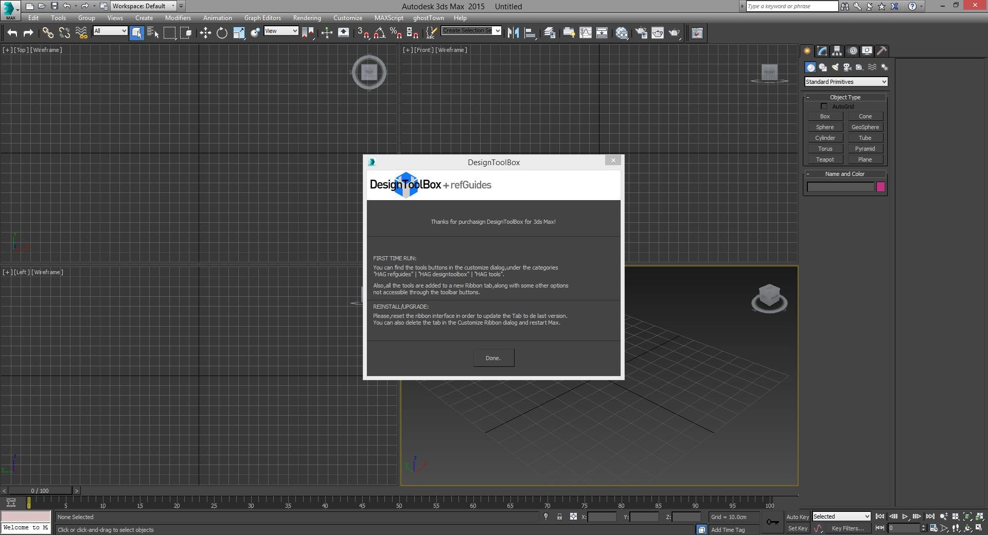Click the Mirror tool icon
The image size is (988, 535).
click(513, 33)
